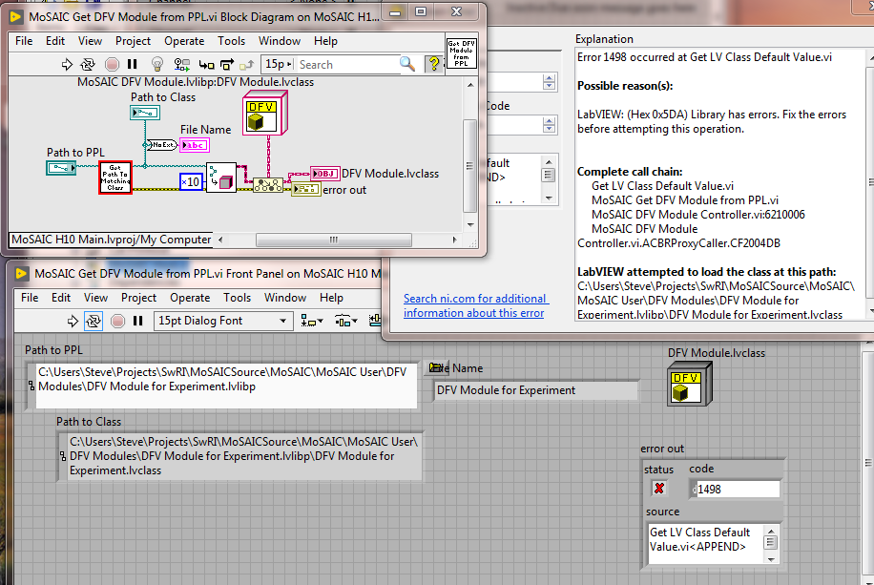This screenshot has width=874, height=585.
Task: Open Window menu in Front Panel window
Action: coord(285,298)
